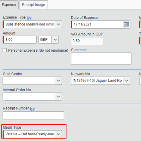141x141 pixels.
Task: Click the VAT Amount in GBP label
Action: (87, 34)
